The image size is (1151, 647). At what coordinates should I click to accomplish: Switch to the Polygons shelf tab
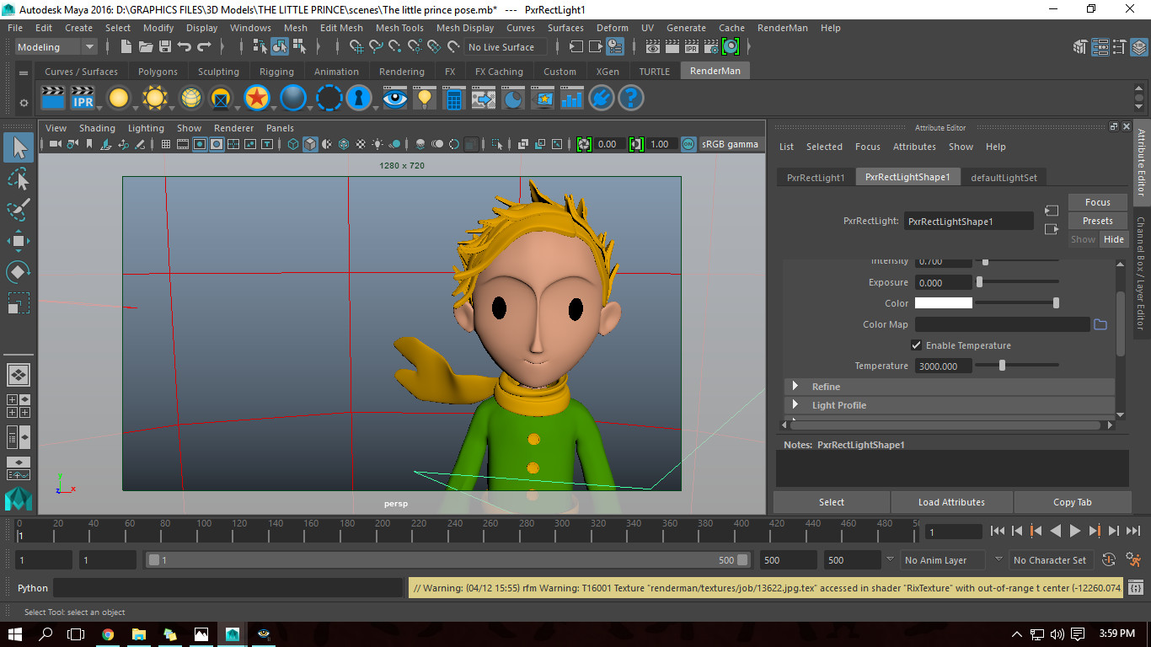[158, 72]
